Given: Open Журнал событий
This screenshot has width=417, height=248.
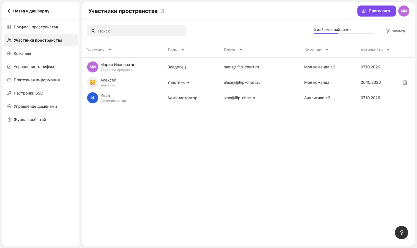Looking at the screenshot, I should [x=41, y=120].
